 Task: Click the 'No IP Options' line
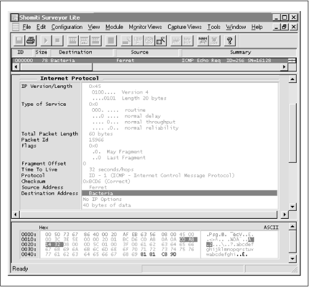point(102,199)
